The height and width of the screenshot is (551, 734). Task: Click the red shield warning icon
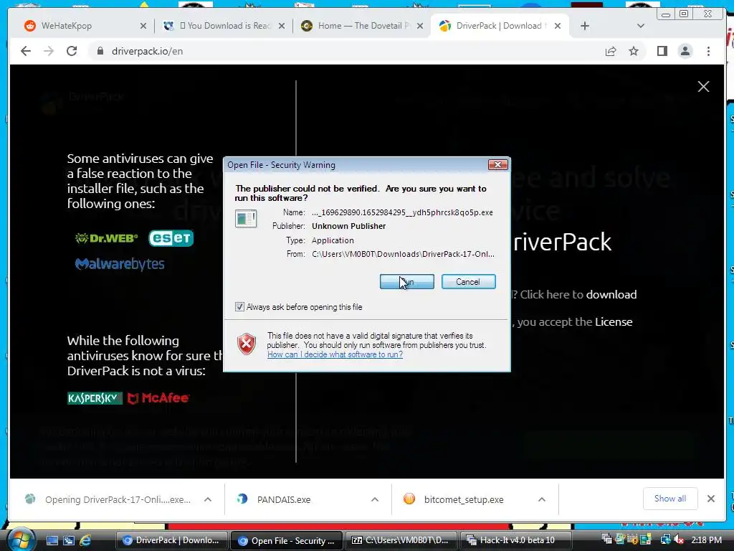pyautogui.click(x=247, y=344)
